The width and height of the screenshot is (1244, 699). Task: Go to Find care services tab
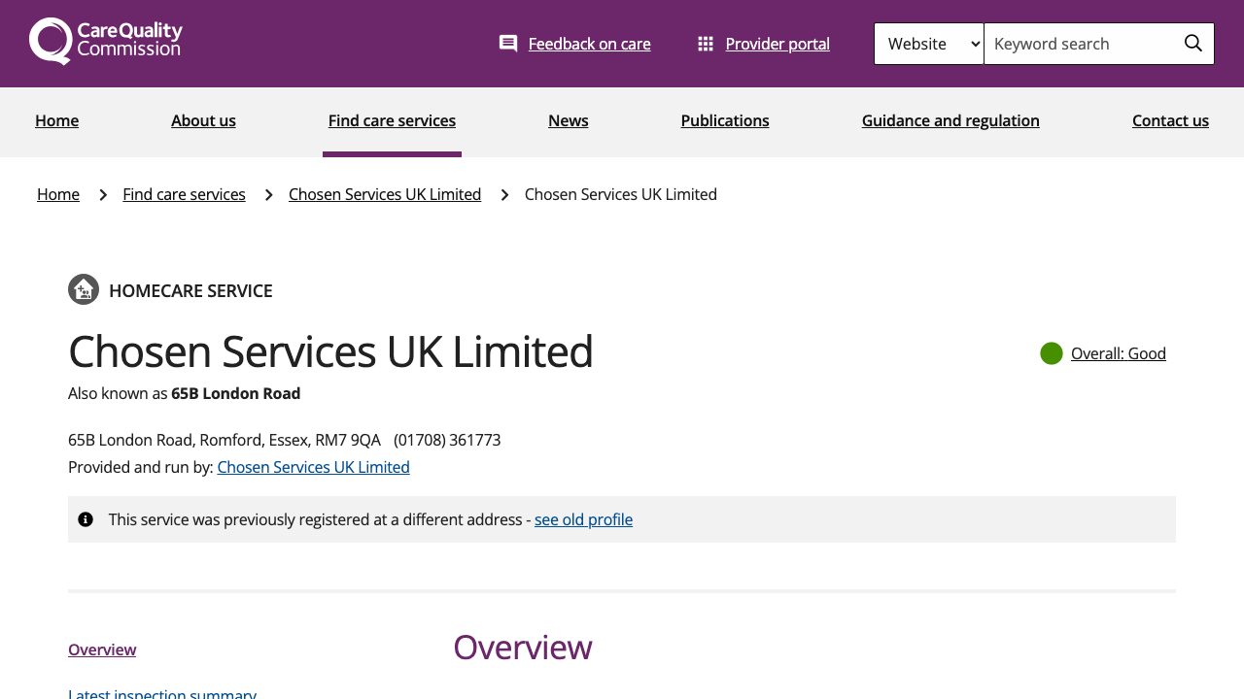coord(392,120)
